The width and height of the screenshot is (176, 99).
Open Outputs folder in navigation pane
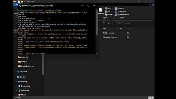23,62
